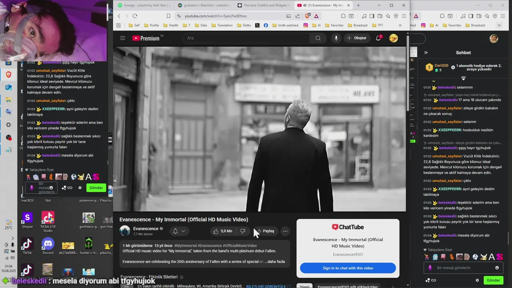512x288 pixels.
Task: Dislike the Evanescence video
Action: 242,231
